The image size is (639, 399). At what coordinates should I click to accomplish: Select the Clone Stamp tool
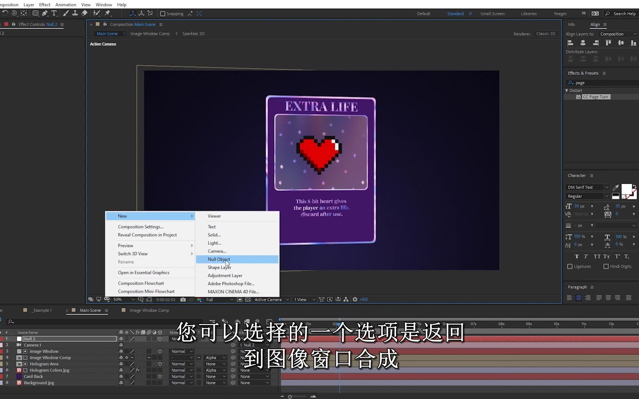click(x=75, y=13)
